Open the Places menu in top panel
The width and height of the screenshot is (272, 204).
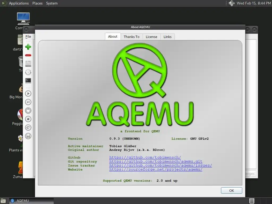click(x=37, y=3)
